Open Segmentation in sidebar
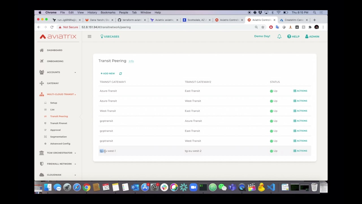362x204 pixels. coord(58,137)
